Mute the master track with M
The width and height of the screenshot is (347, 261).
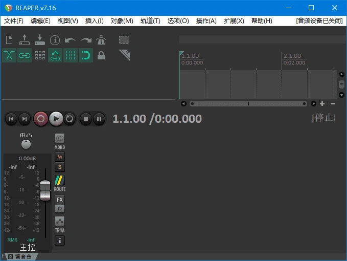point(60,157)
